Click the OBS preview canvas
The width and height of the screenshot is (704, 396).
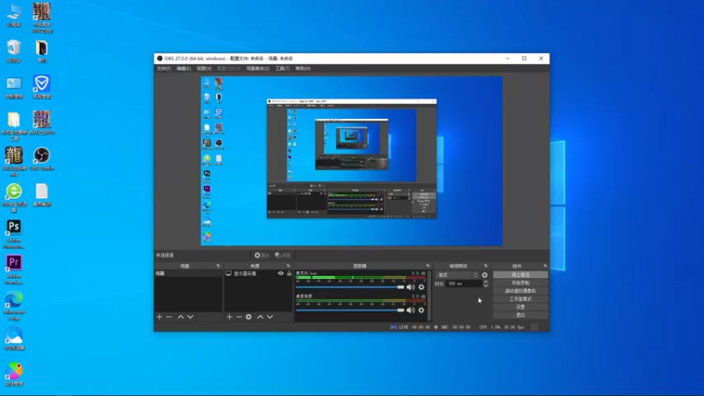point(351,161)
